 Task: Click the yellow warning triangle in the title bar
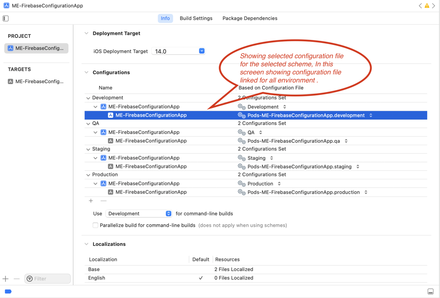pos(427,5)
